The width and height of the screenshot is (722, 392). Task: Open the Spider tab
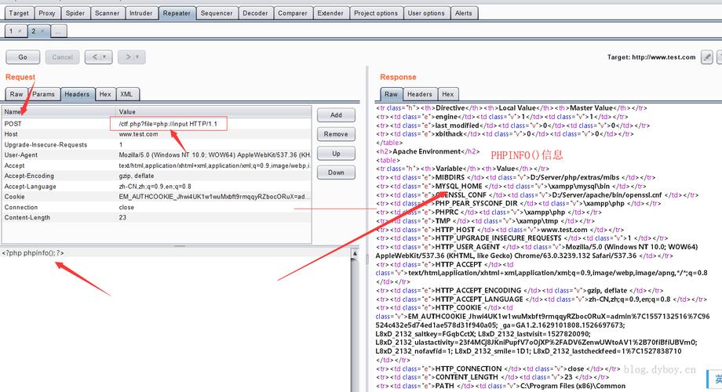[x=75, y=13]
